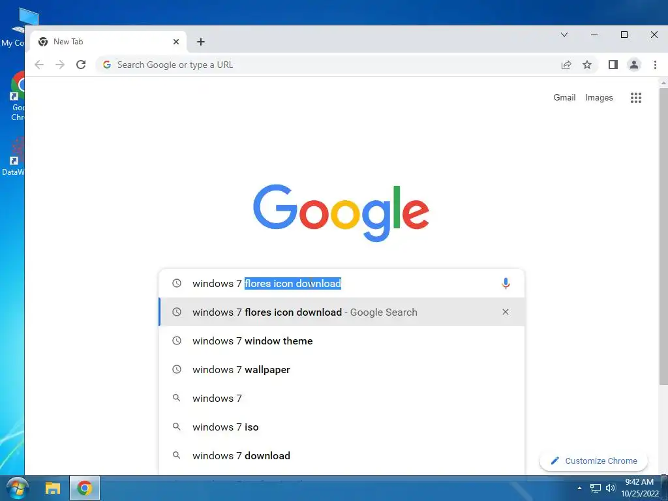Viewport: 668px width, 501px height.
Task: Click the Google logo
Action: click(x=341, y=213)
